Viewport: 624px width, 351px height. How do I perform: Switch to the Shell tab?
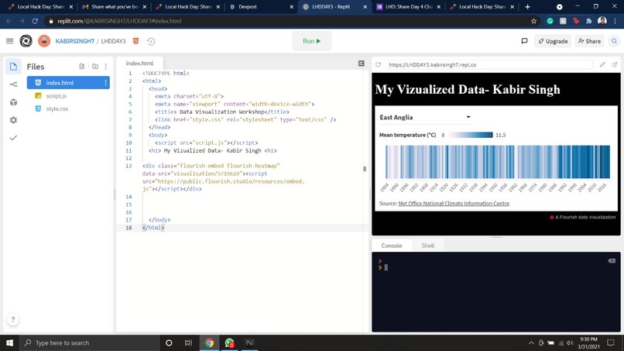click(x=428, y=246)
